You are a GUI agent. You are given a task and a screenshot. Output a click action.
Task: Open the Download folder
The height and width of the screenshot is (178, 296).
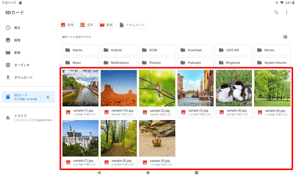tap(195, 50)
